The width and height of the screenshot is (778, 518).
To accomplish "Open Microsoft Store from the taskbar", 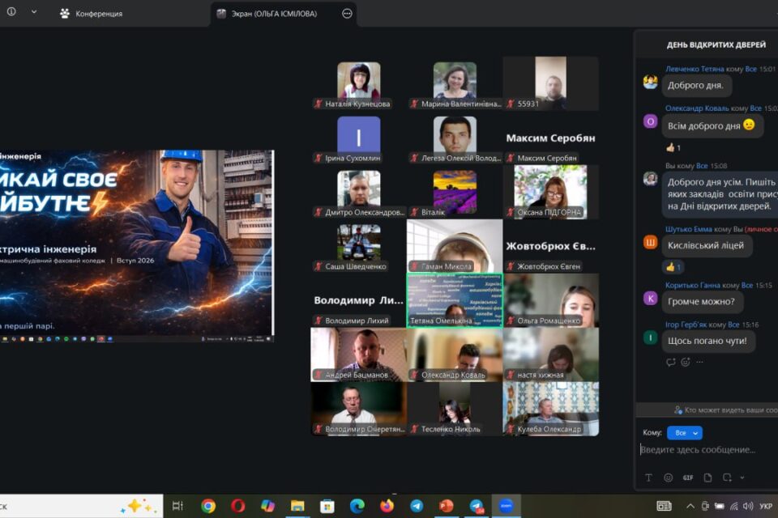I will coord(327,506).
